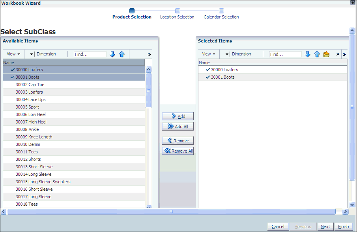This screenshot has width=357, height=232.
Task: Select 30002 Cap Toe row
Action: 74,85
